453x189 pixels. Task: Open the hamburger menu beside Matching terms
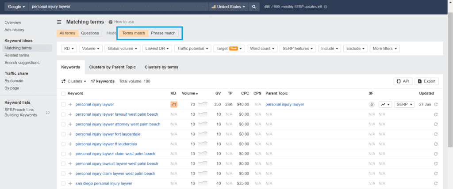click(59, 22)
